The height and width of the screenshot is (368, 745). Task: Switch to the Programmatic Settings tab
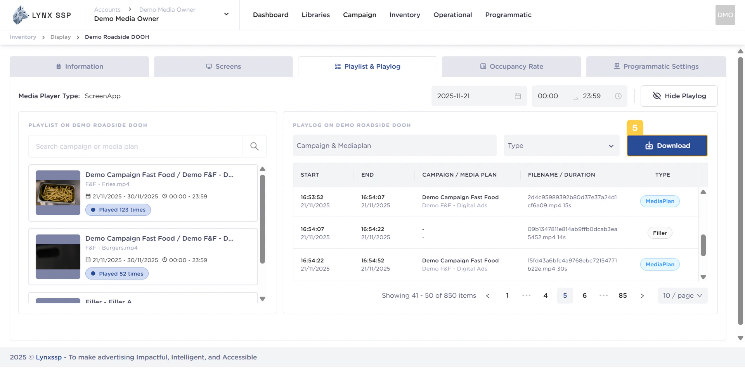point(656,67)
